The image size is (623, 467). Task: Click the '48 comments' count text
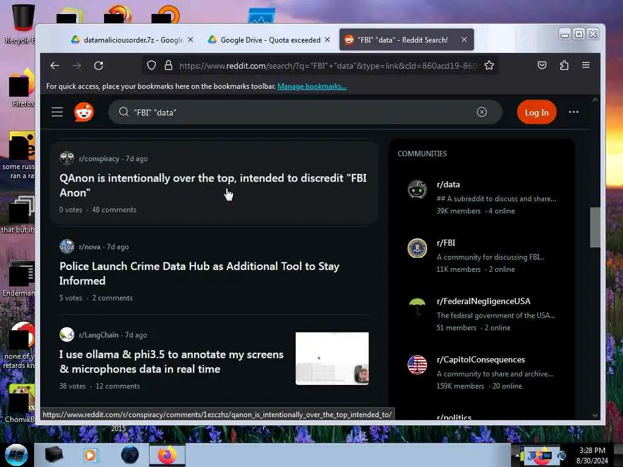114,210
